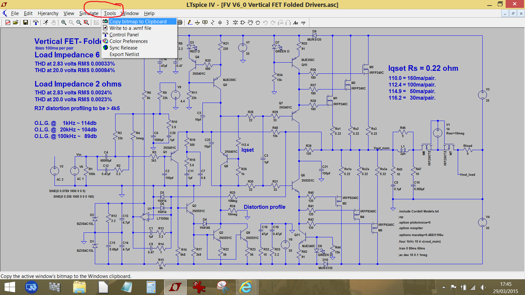Show hidden tray icons arrow
Image resolution: width=525 pixels, height=295 pixels.
tap(444, 287)
